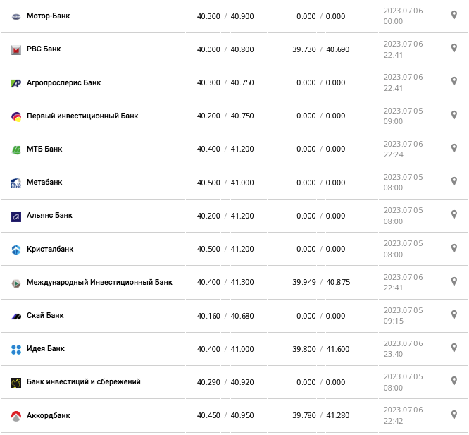Click the Аккордбанк red logo icon
Screen dimensions: 469x435
pyautogui.click(x=16, y=416)
